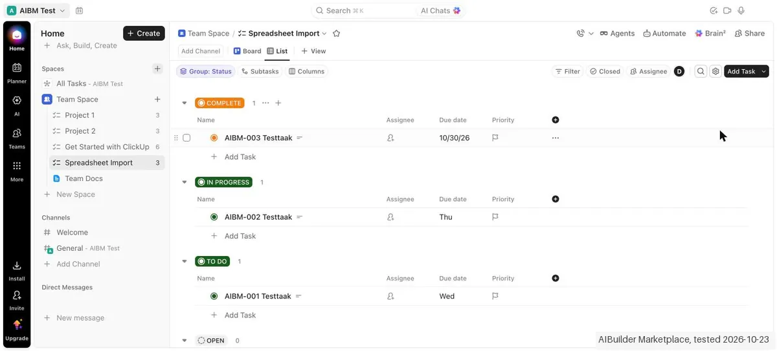This screenshot has height=351, width=777.
Task: Favorite Spreadsheet Import with the star icon
Action: pyautogui.click(x=336, y=33)
